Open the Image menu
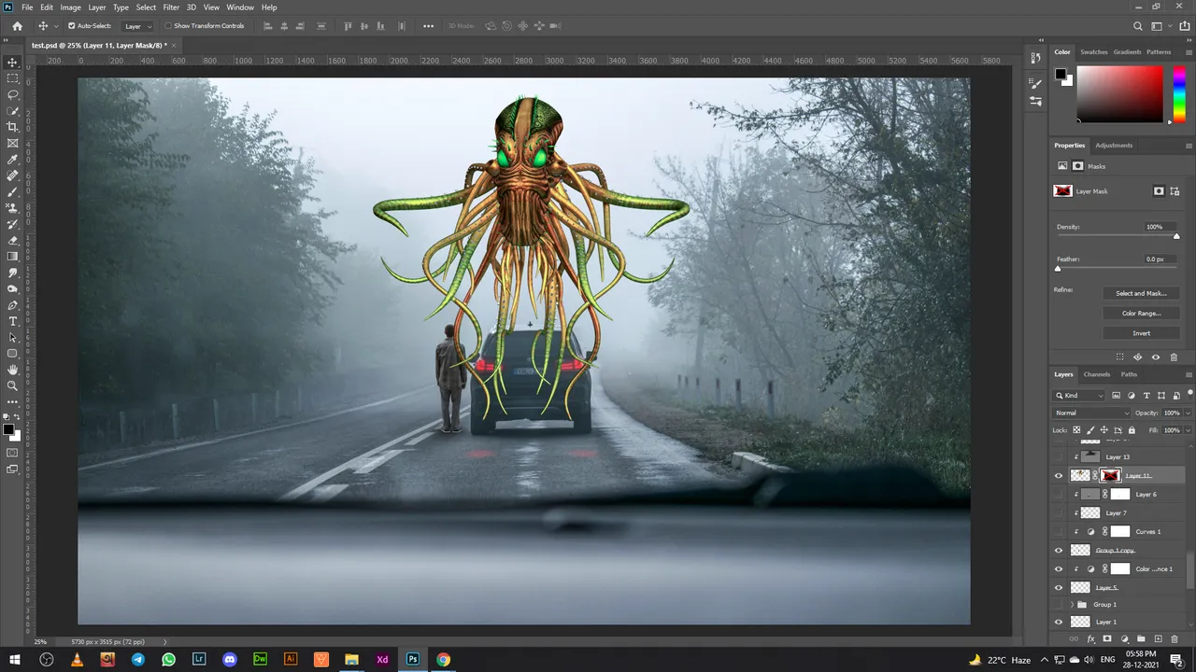Image resolution: width=1196 pixels, height=672 pixels. [71, 7]
